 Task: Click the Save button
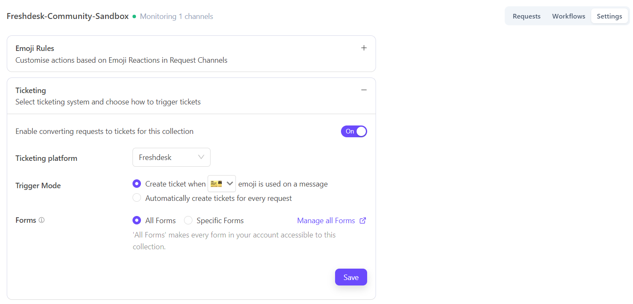point(351,277)
